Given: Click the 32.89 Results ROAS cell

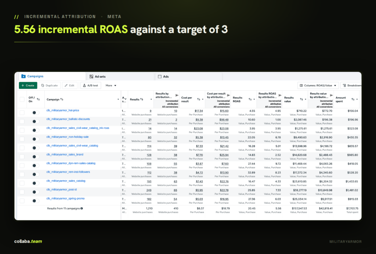Looking at the screenshot, I should pos(251,173).
